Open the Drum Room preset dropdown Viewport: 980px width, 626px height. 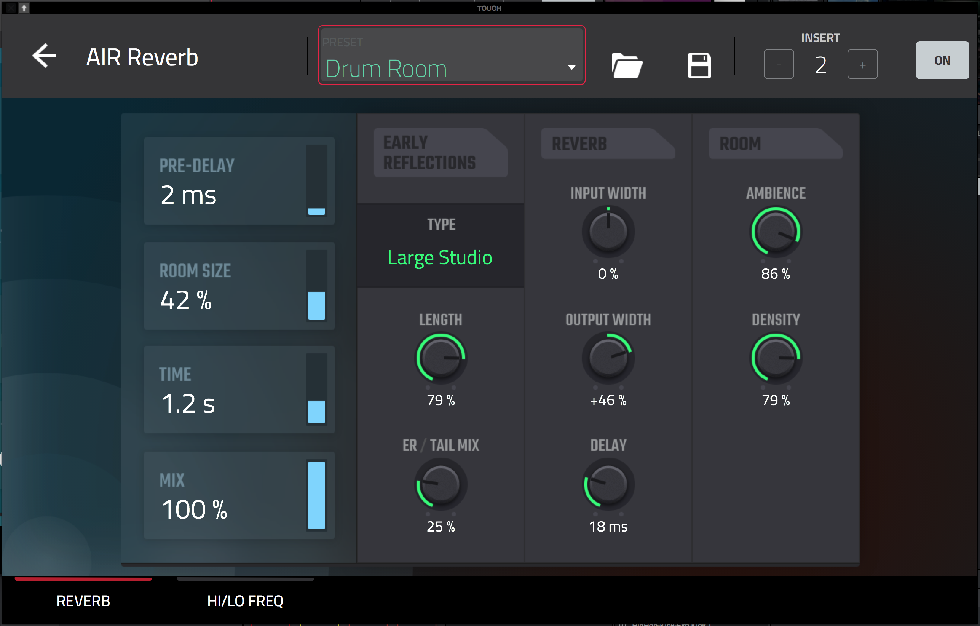tap(452, 55)
